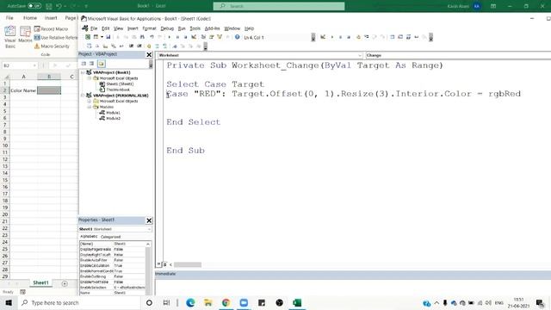Switch to the Alphabetic tab in the Properties panel
The height and width of the screenshot is (310, 551).
[89, 237]
